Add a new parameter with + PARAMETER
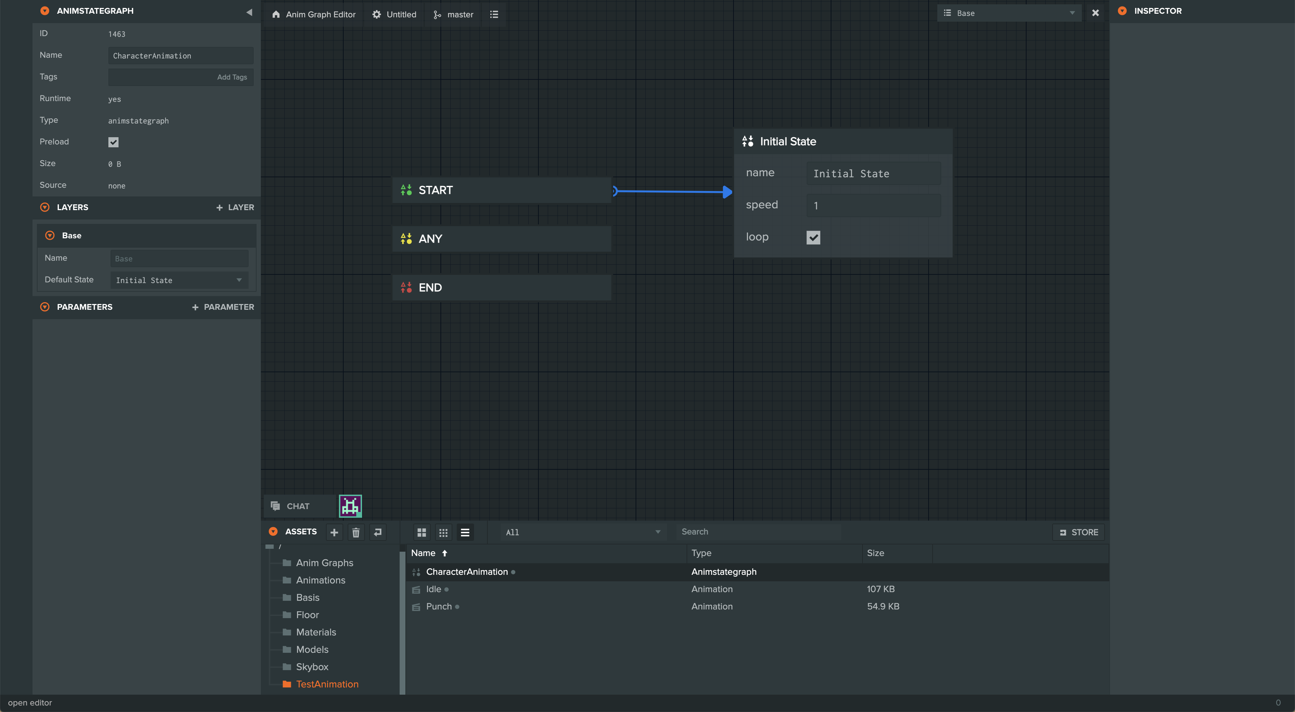The width and height of the screenshot is (1295, 712). pos(223,307)
